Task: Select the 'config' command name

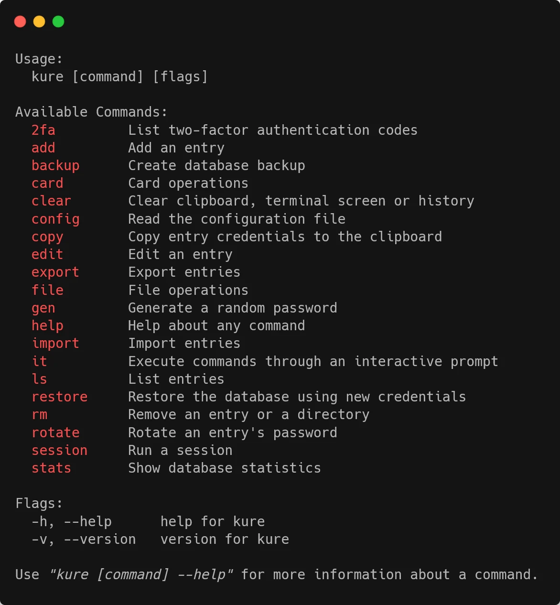Action: point(55,219)
